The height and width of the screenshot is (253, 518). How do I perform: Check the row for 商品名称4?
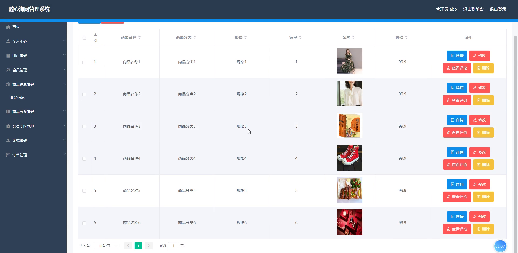pos(84,159)
